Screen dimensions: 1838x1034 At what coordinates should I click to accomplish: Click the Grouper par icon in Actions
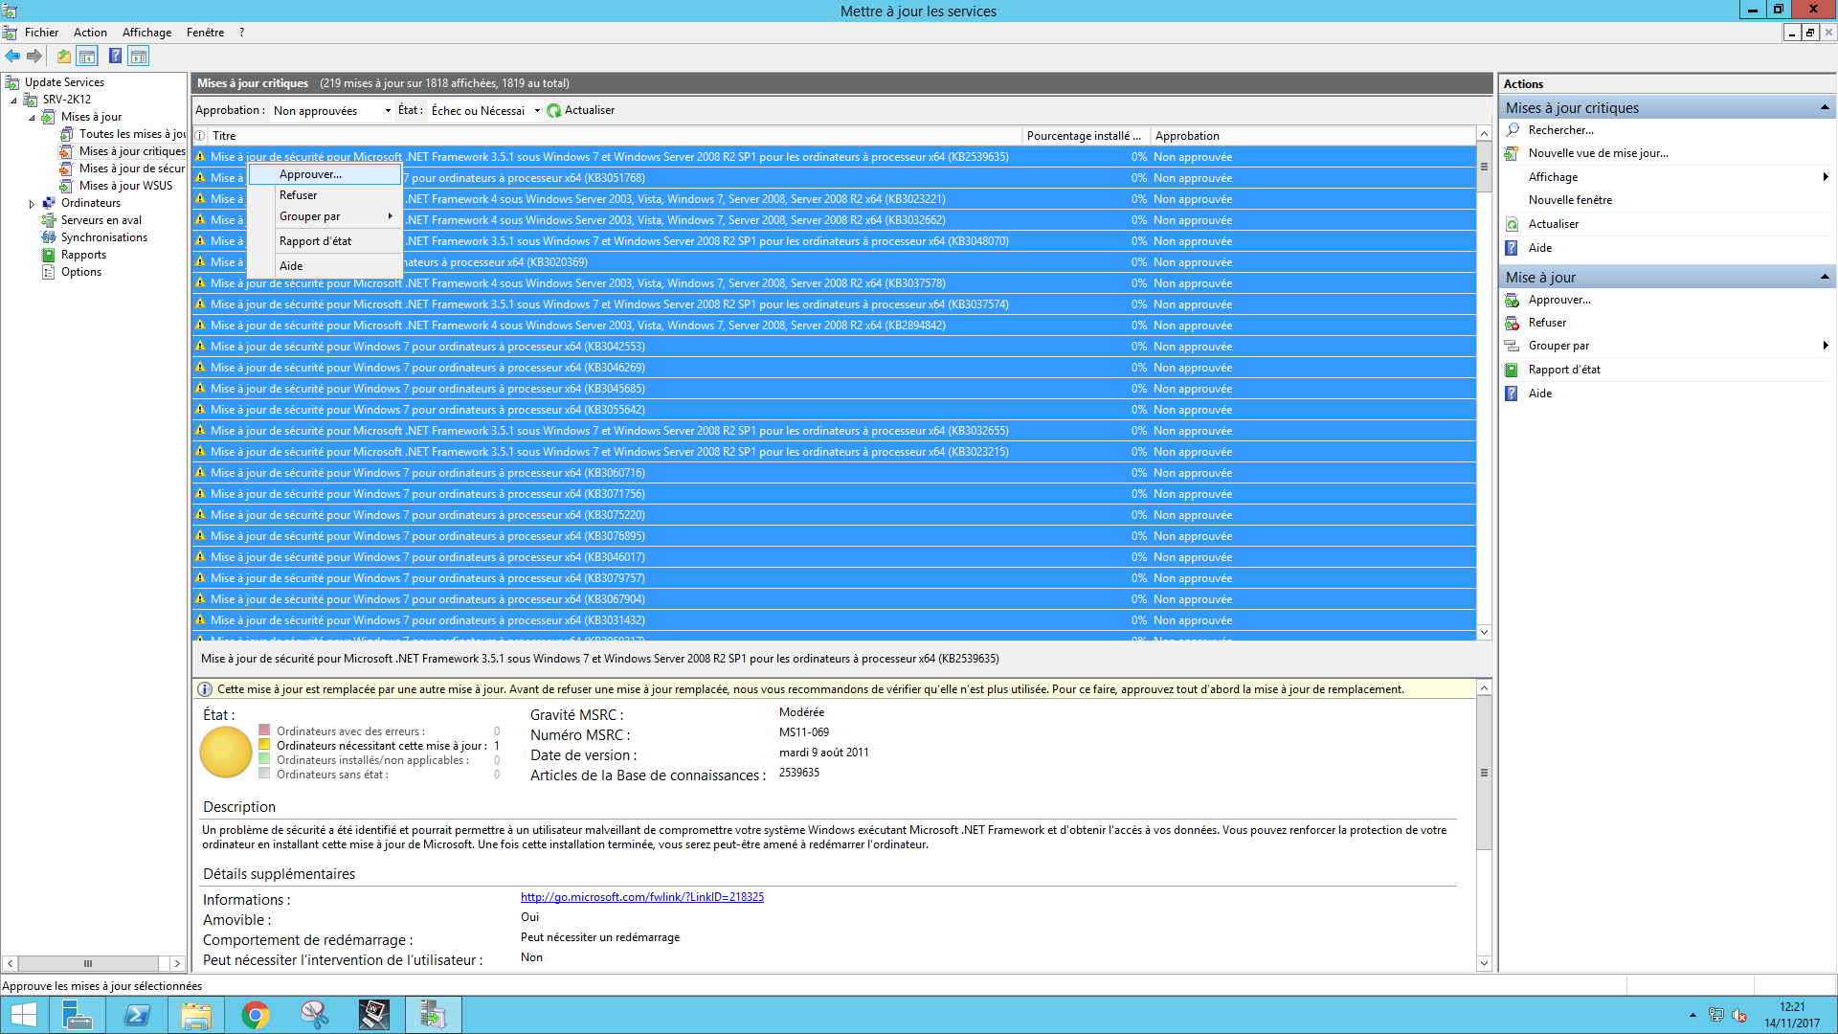1513,346
